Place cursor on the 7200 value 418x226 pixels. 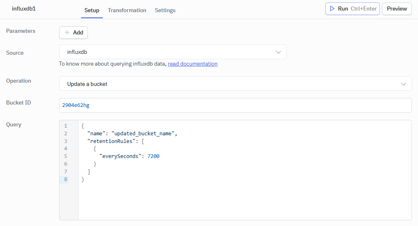click(153, 156)
